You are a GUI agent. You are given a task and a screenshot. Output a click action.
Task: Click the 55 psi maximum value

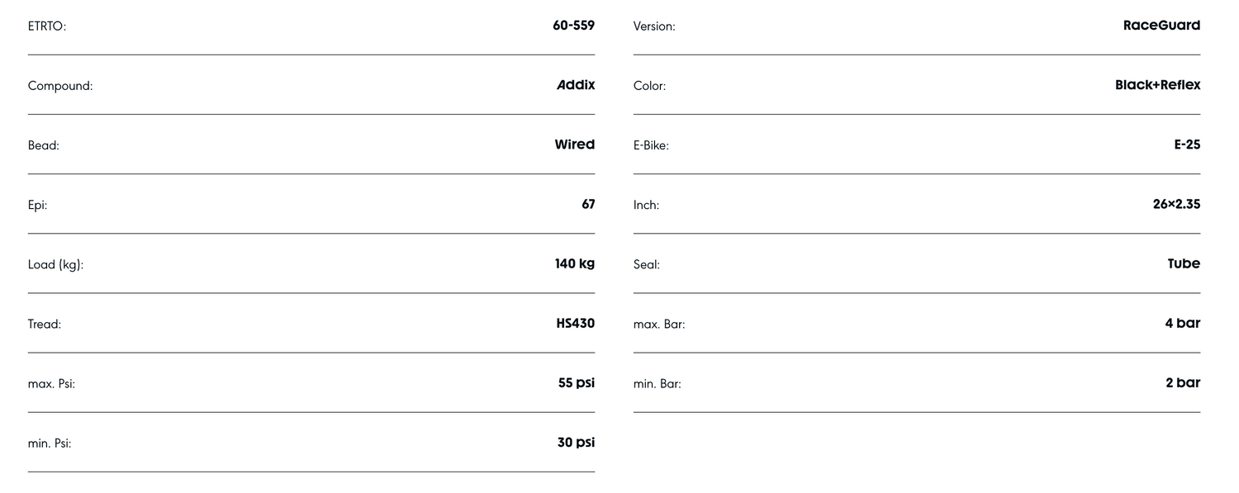click(x=576, y=383)
